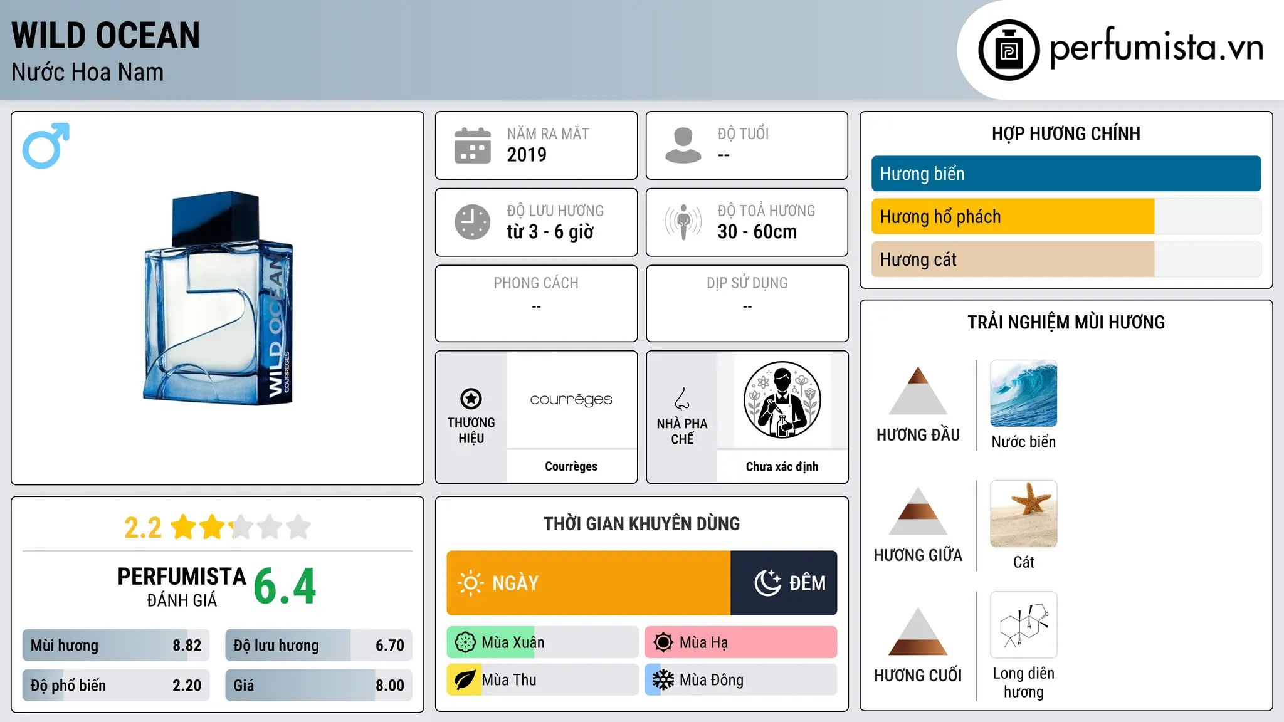Click the WILD OCEAN title
Image resolution: width=1284 pixels, height=722 pixels.
click(105, 35)
